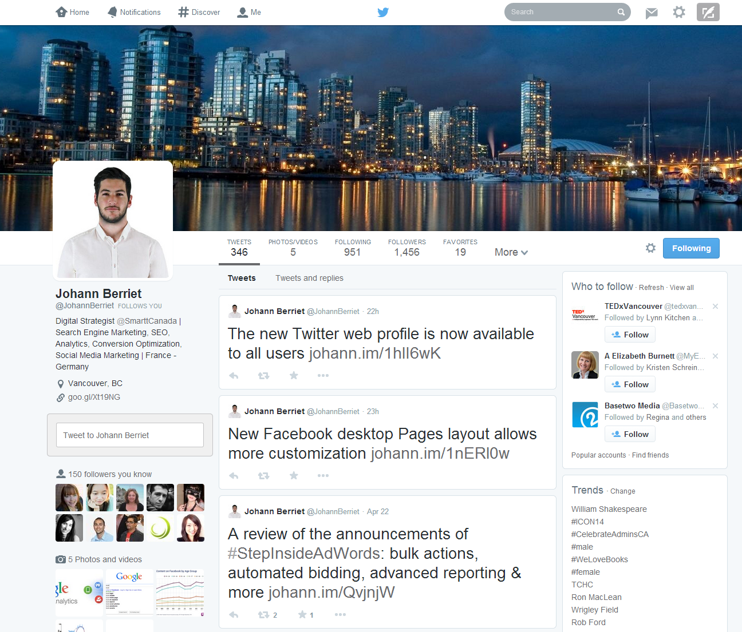Open the Notifications menu item
Screen dimensions: 742x632
pyautogui.click(x=134, y=12)
